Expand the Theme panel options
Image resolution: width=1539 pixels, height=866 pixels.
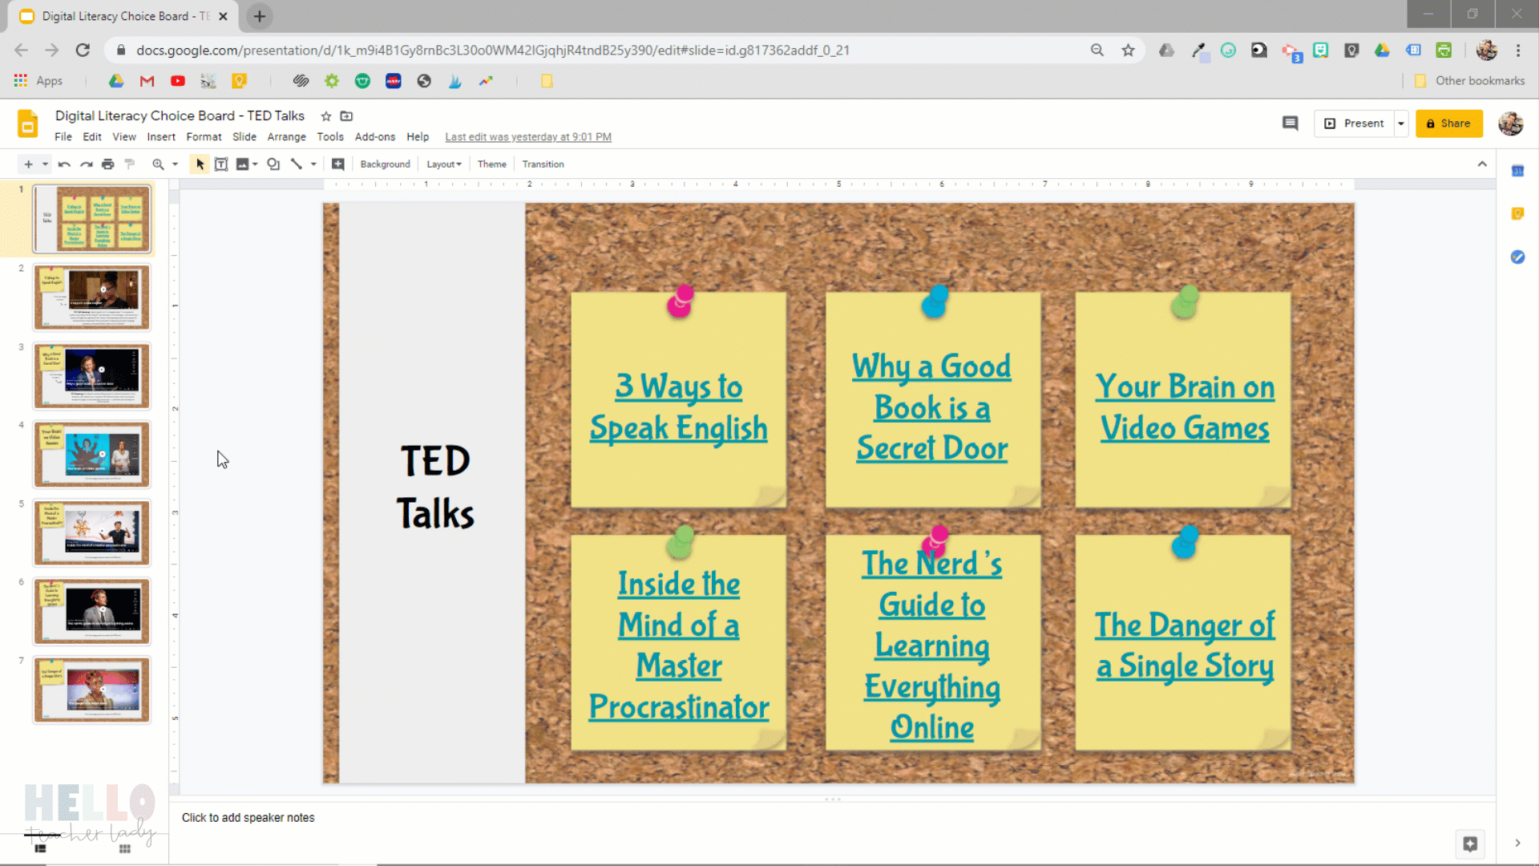point(491,164)
